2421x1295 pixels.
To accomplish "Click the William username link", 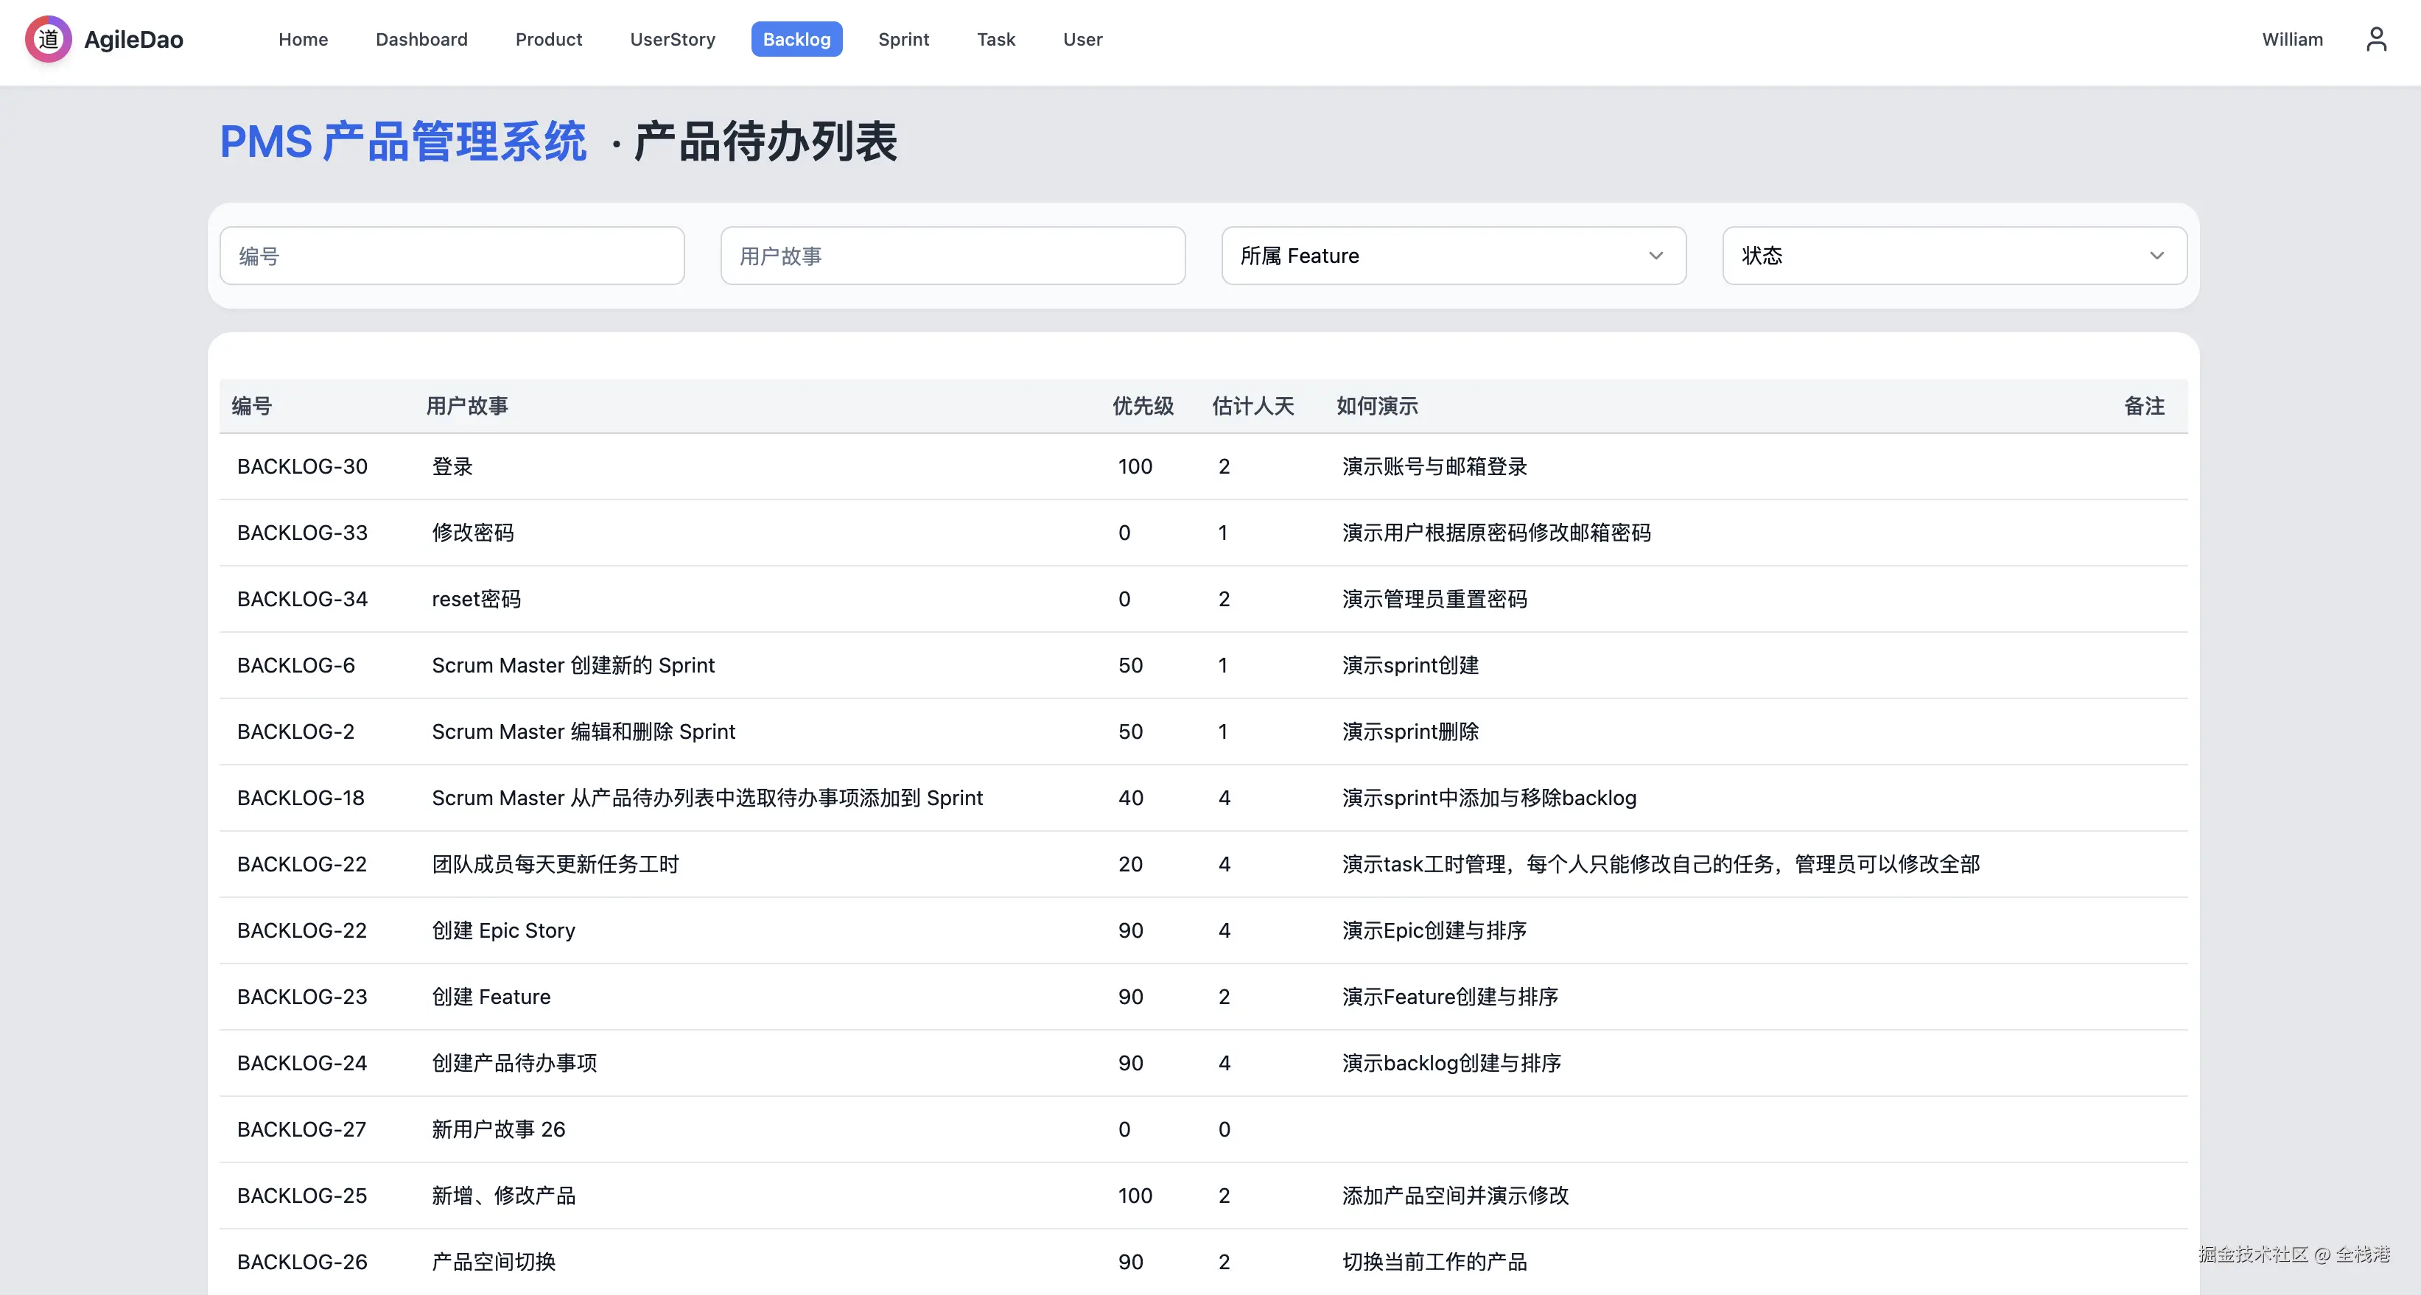I will point(2291,38).
